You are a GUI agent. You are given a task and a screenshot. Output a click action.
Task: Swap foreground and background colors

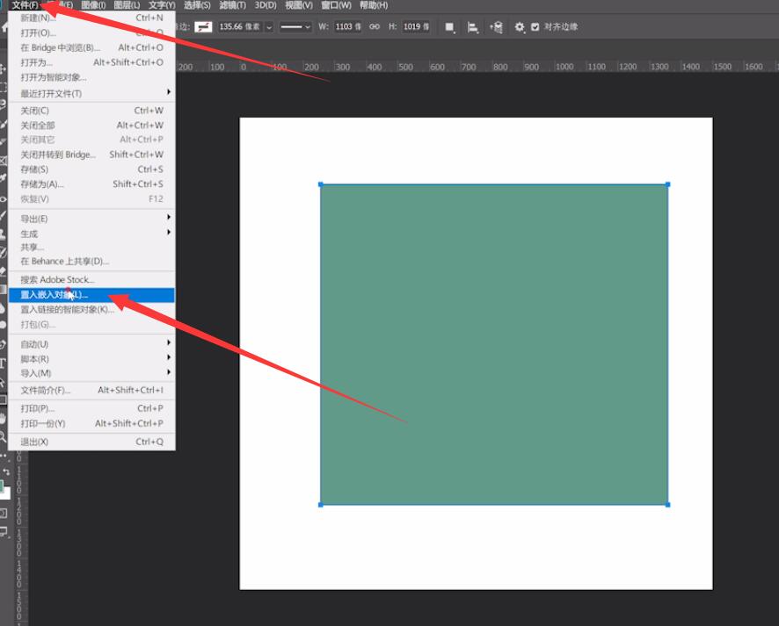[6, 471]
